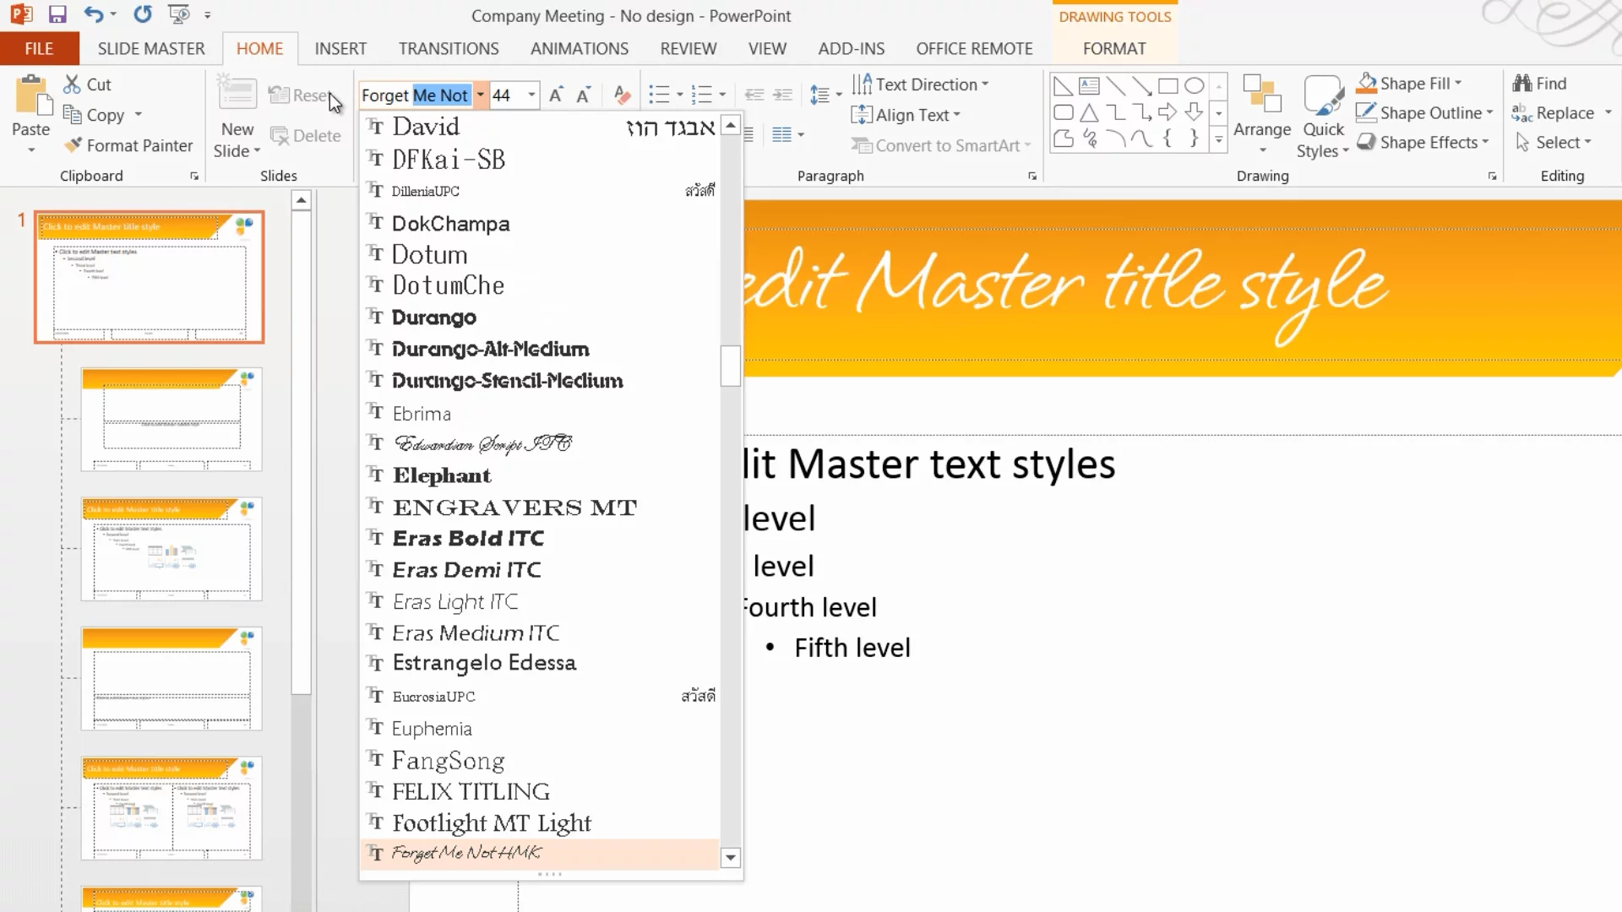Switch to the INSERT ribbon tab
This screenshot has width=1622, height=912.
click(x=340, y=49)
